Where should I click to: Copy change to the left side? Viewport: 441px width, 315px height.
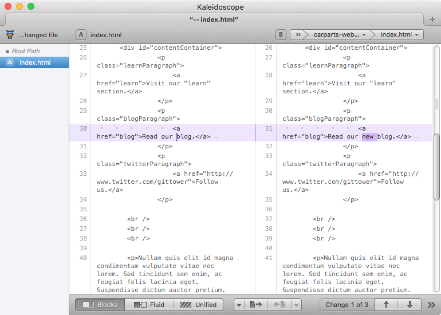coord(280,305)
